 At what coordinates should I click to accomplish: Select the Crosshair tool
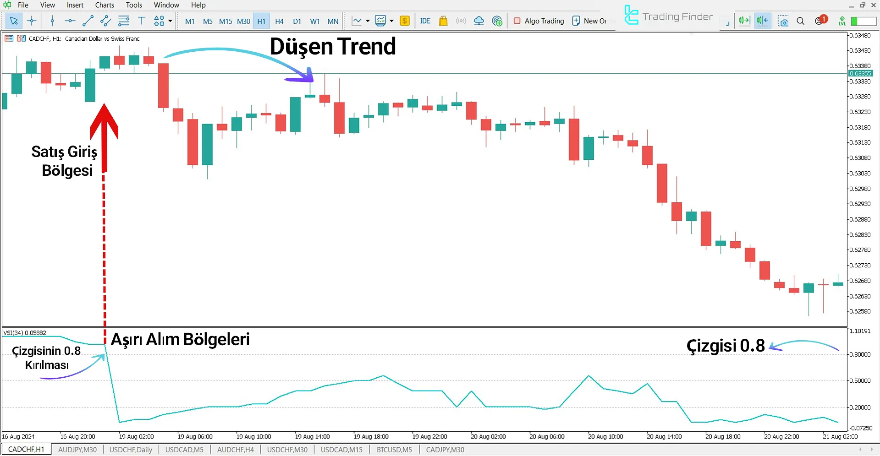coord(32,21)
